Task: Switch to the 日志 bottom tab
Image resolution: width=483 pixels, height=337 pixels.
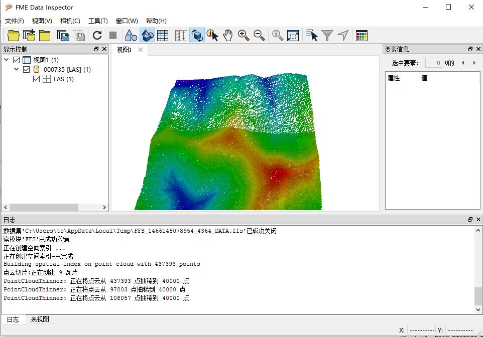Action: (13, 319)
